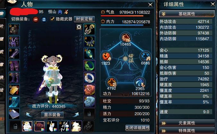Click the 体 attribute node icon

point(126,37)
